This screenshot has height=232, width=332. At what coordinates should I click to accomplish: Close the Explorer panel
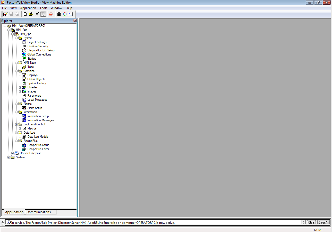click(75, 21)
